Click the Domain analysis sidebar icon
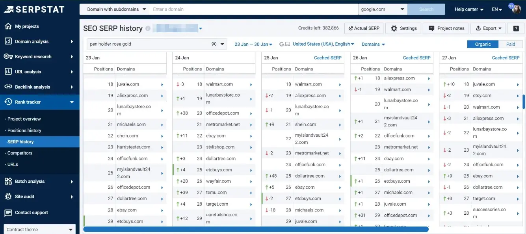This screenshot has height=234, width=526. pyautogui.click(x=8, y=41)
